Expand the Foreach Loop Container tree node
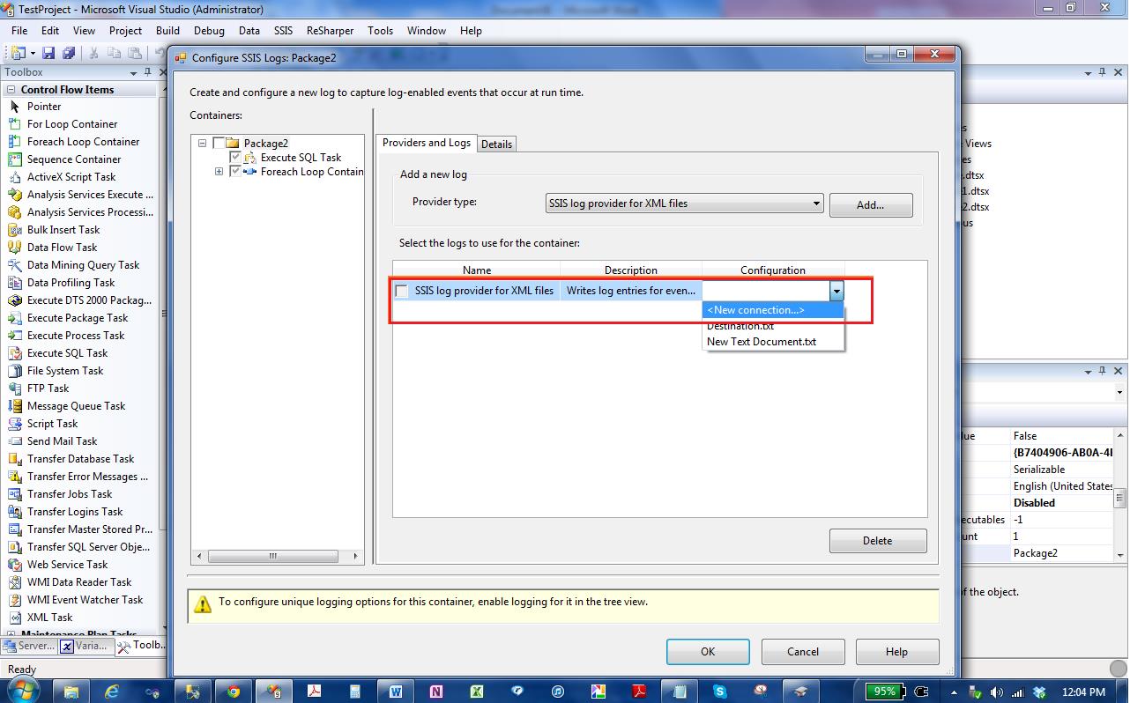1130x703 pixels. pyautogui.click(x=219, y=172)
